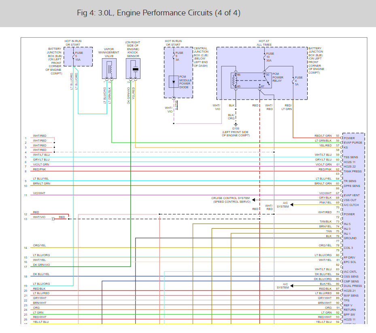The width and height of the screenshot is (376, 333).
Task: Click the A/C System arrow near BLK/YEL
Action: coord(292,286)
